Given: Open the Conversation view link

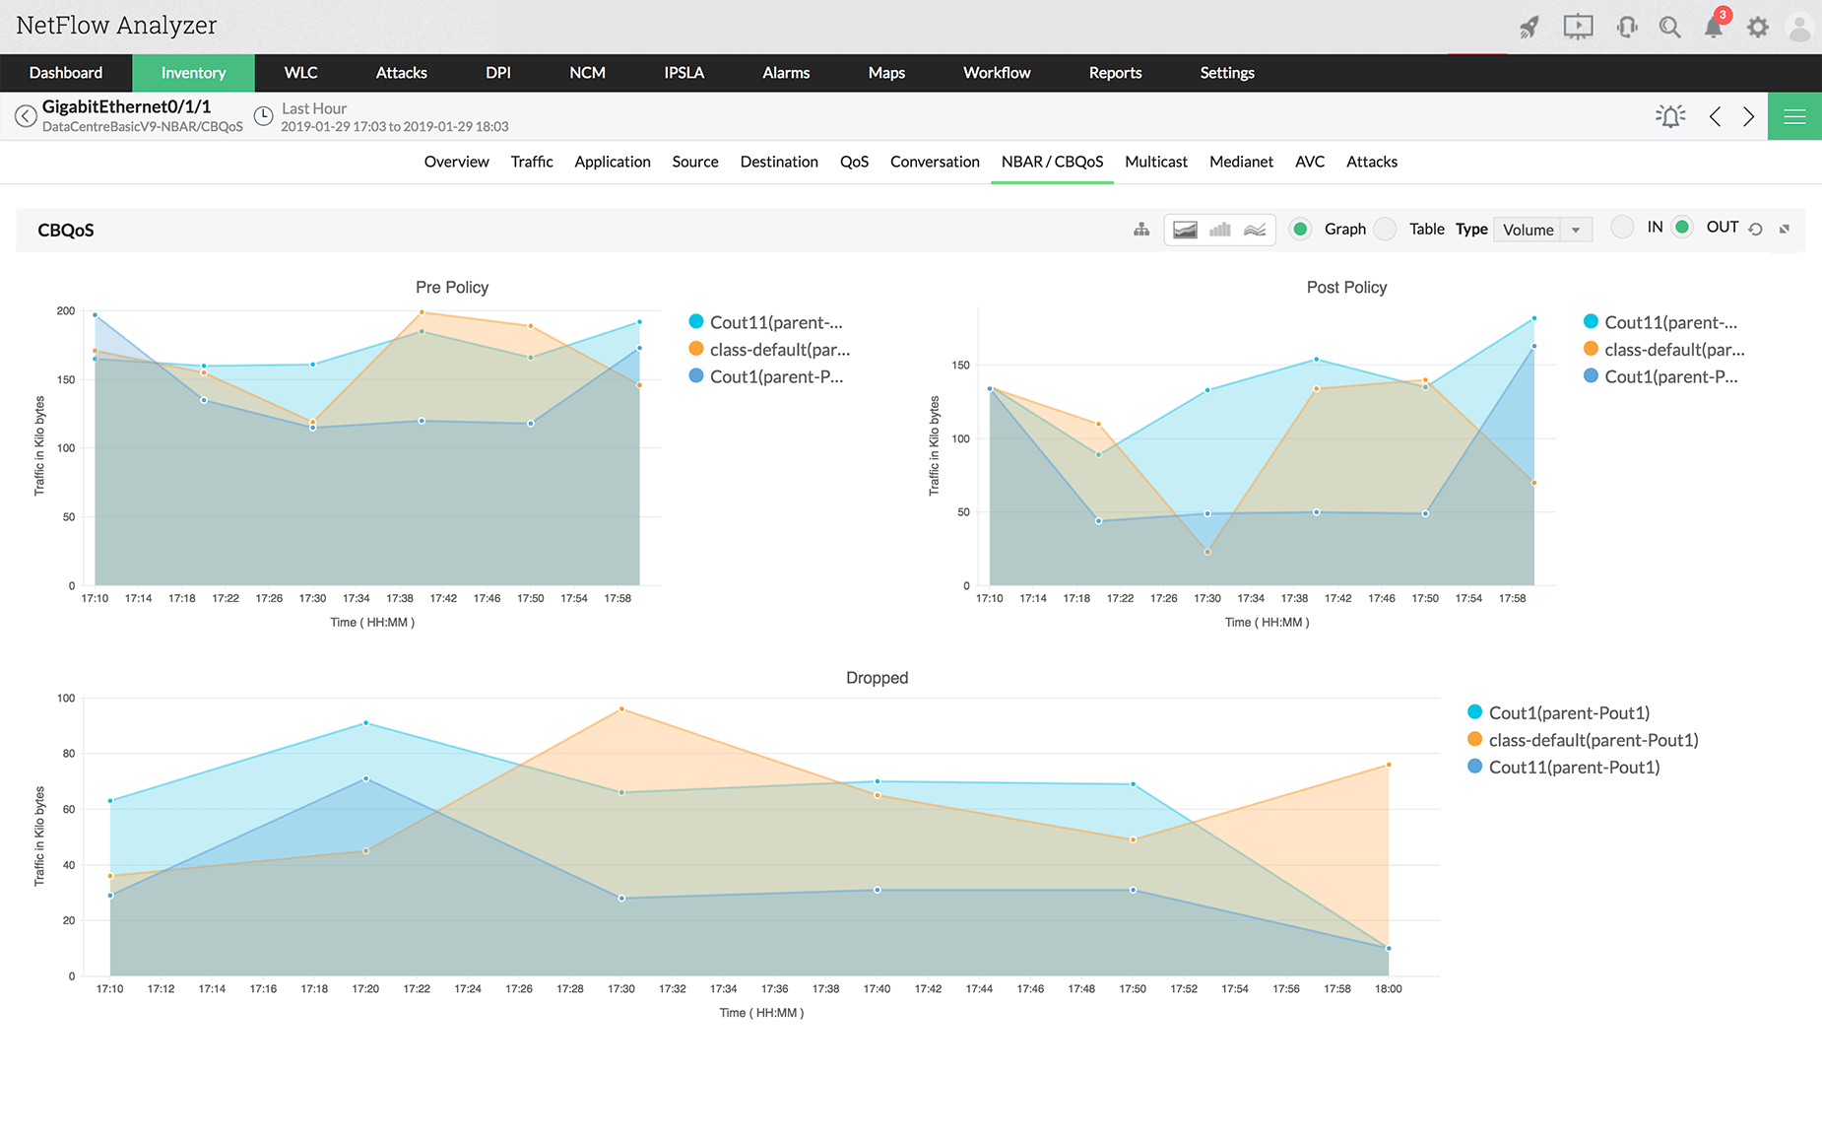Looking at the screenshot, I should (934, 162).
